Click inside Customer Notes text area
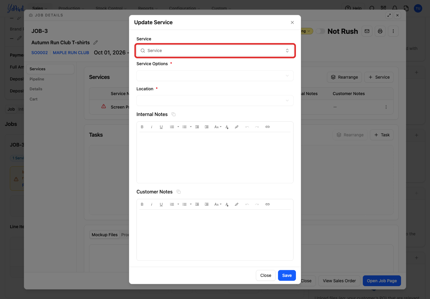430x299 pixels. click(215, 235)
